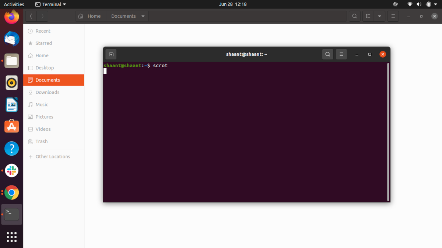Open Firefox from the dock
Viewport: 442px width, 248px height.
(x=11, y=17)
